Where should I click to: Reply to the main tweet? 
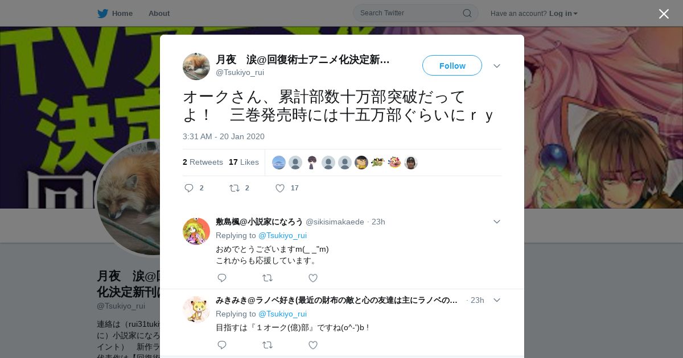click(190, 188)
